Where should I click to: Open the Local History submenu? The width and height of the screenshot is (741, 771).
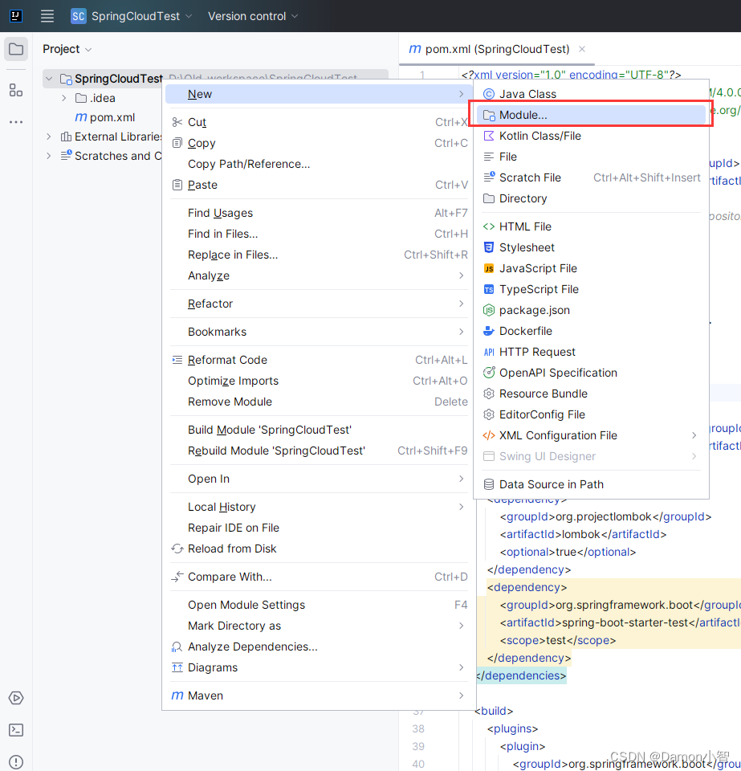[x=319, y=507]
